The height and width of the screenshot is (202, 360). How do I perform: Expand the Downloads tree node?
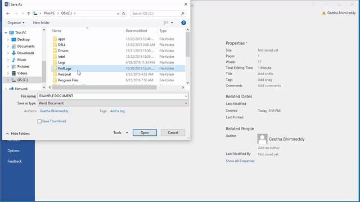tap(8, 53)
